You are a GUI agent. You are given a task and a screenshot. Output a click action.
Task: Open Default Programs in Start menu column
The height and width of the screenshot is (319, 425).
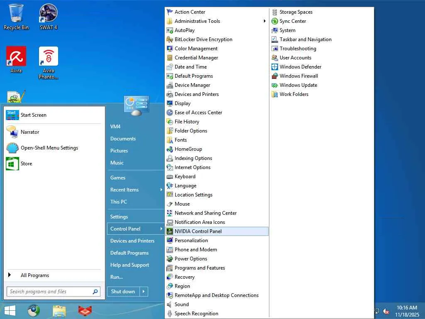tap(129, 253)
